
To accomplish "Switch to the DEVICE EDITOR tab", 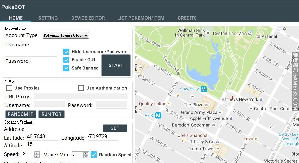I will [x=88, y=18].
